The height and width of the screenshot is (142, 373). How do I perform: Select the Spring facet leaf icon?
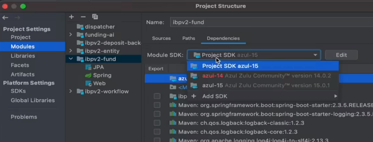[88, 75]
